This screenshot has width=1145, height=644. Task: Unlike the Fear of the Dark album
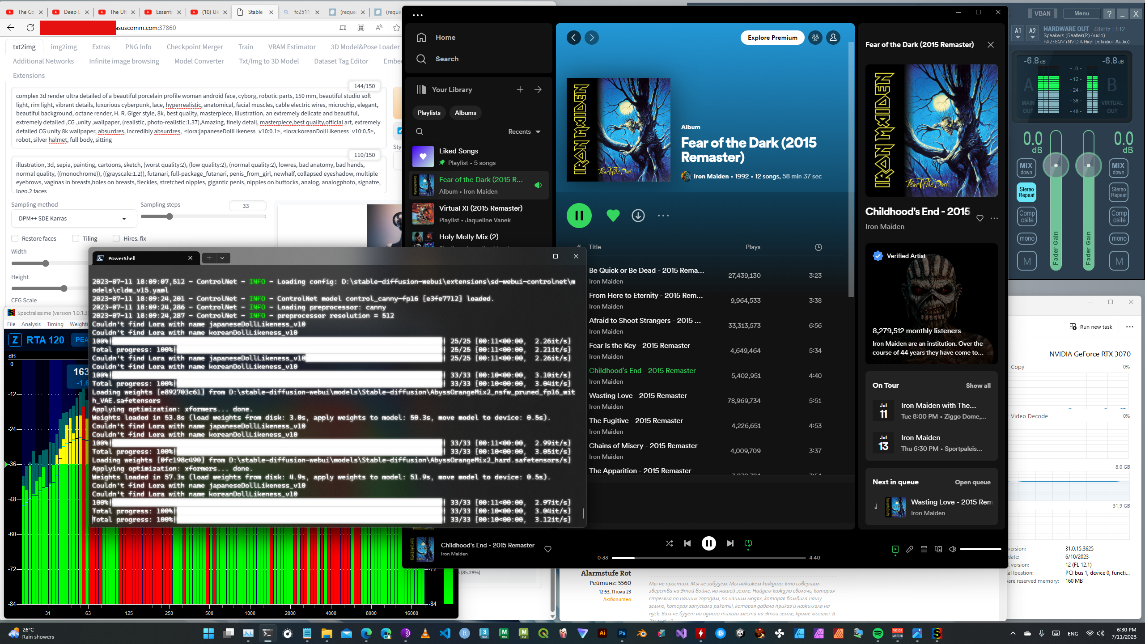(x=613, y=216)
